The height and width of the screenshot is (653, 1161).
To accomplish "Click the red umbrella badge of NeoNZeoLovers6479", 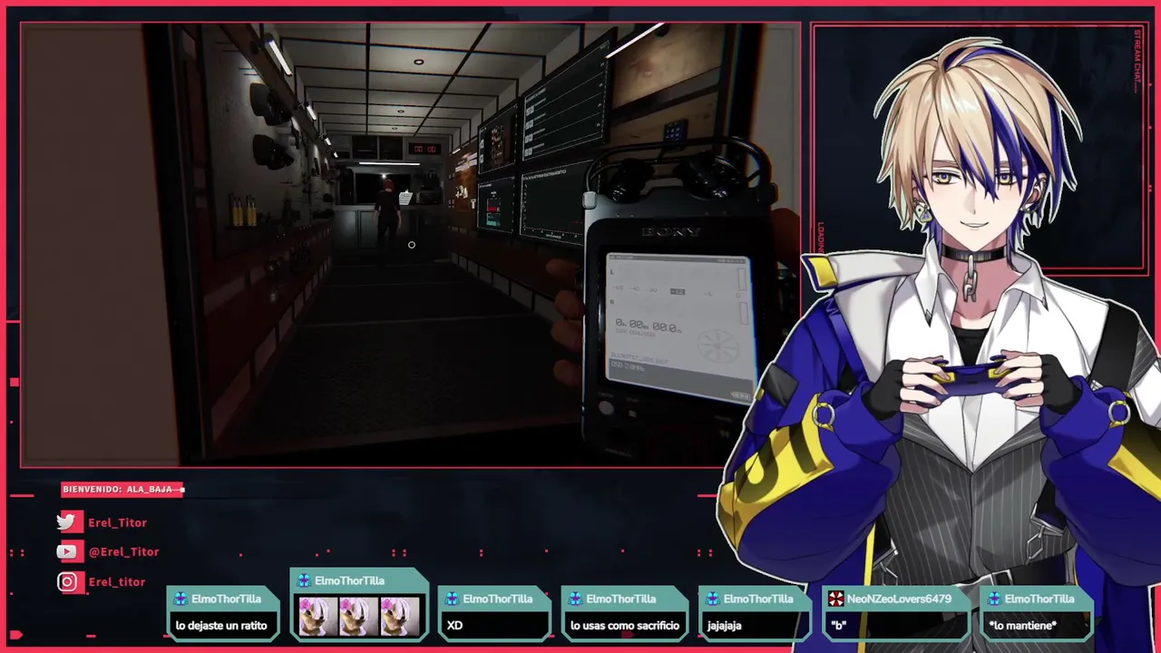I will [835, 599].
